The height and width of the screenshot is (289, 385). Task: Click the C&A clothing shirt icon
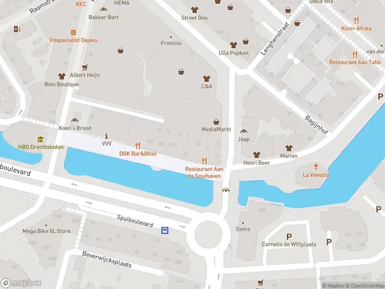point(207,79)
